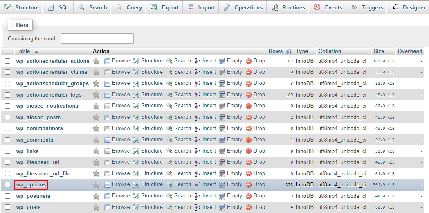The image size is (429, 213).
Task: Click the Rows column help icon
Action: 290,51
